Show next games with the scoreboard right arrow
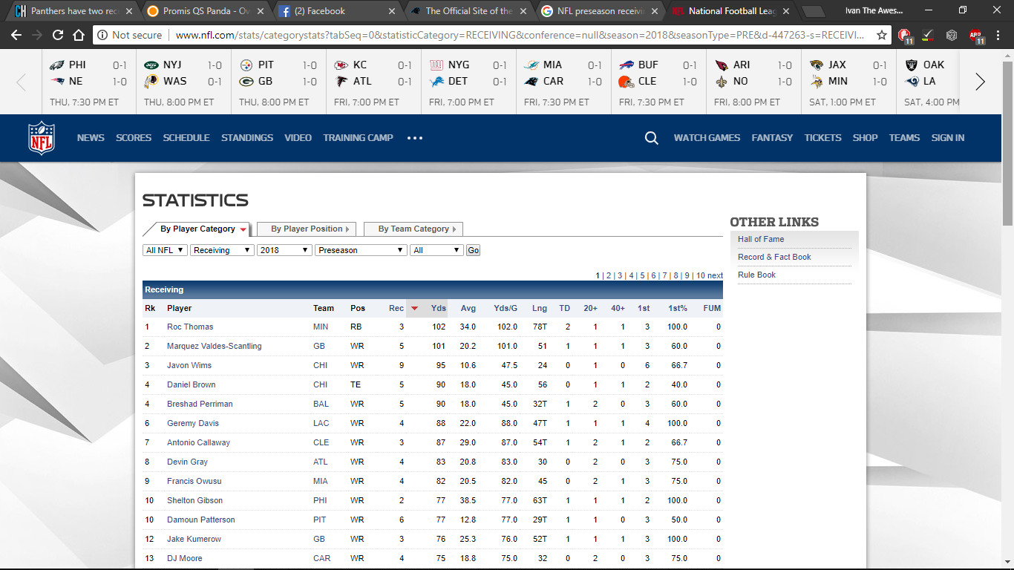This screenshot has height=570, width=1014. [x=980, y=82]
